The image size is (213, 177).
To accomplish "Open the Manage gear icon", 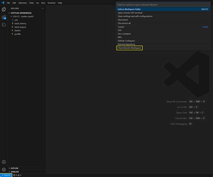I will click(x=4, y=169).
